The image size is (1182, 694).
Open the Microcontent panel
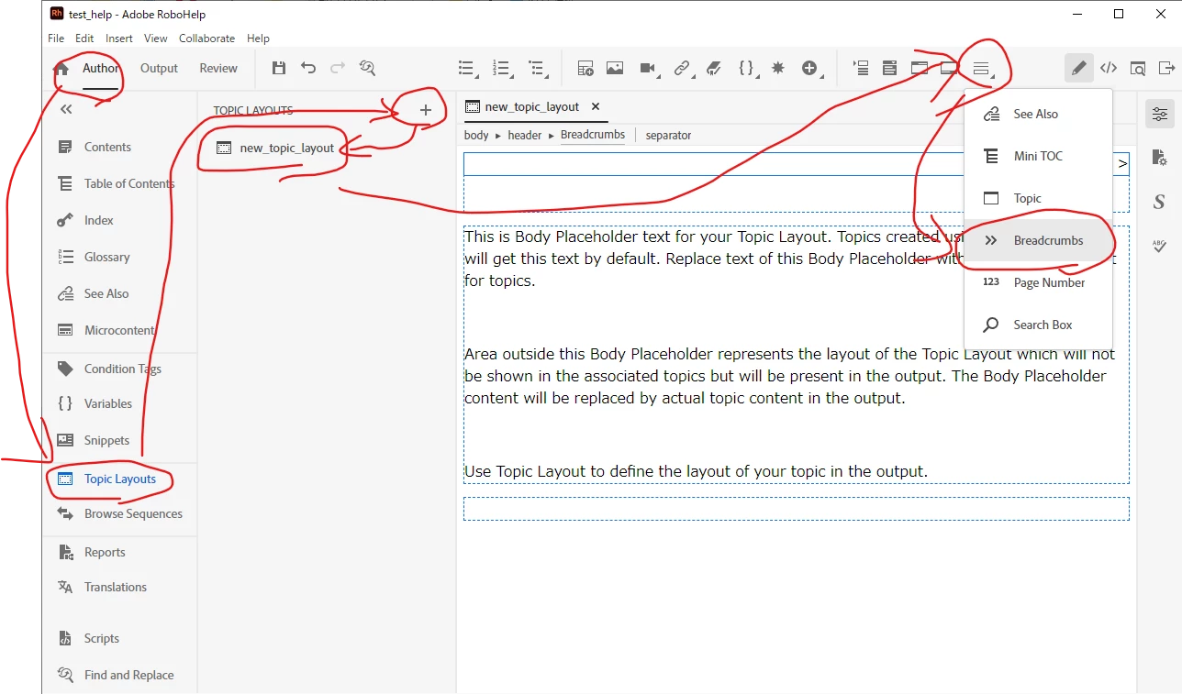[x=119, y=330]
